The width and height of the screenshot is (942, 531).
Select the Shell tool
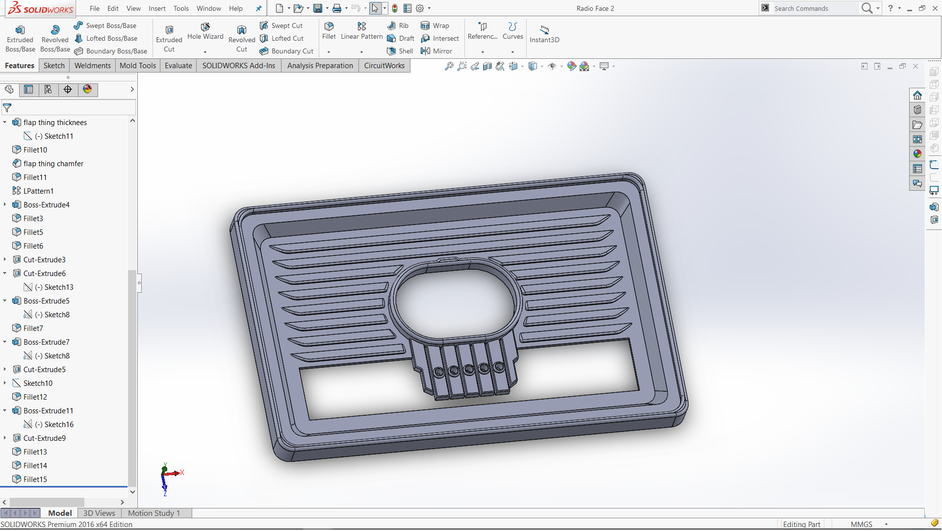coord(400,51)
